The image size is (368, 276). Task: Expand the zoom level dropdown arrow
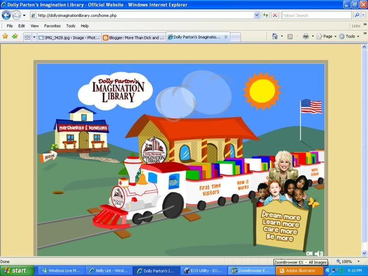click(x=358, y=261)
